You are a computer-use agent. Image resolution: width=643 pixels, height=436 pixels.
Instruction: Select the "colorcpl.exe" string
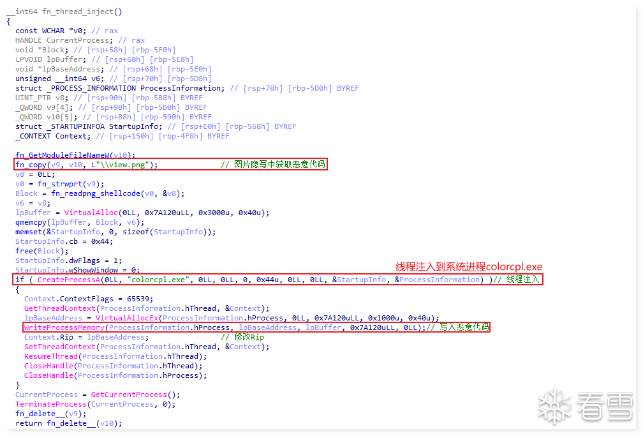pyautogui.click(x=158, y=280)
